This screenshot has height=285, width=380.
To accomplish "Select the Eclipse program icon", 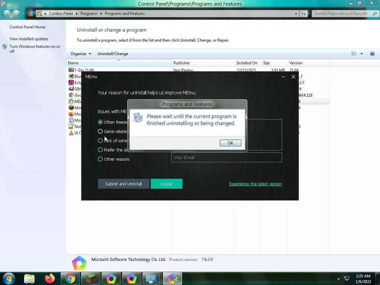I will coord(71,82).
